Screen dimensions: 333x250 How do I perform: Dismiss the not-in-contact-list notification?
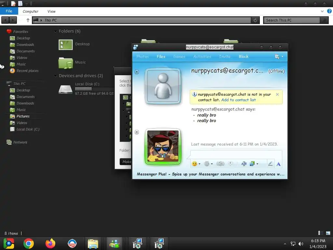coord(277,94)
